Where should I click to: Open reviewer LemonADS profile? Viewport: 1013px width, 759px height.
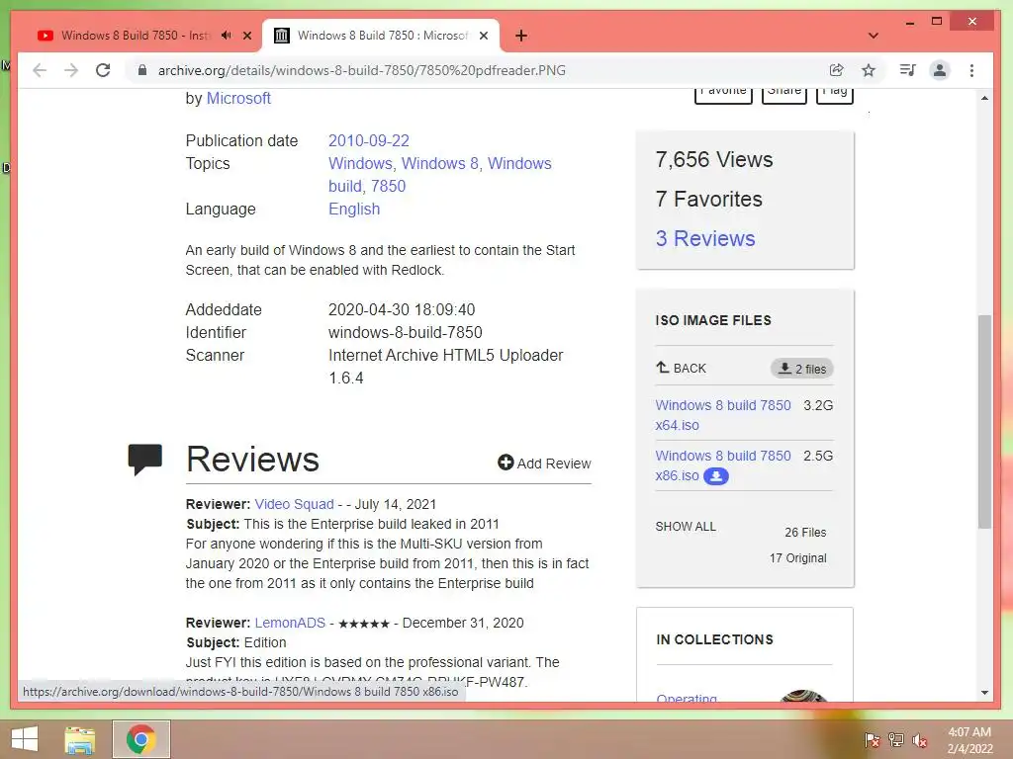pyautogui.click(x=290, y=623)
